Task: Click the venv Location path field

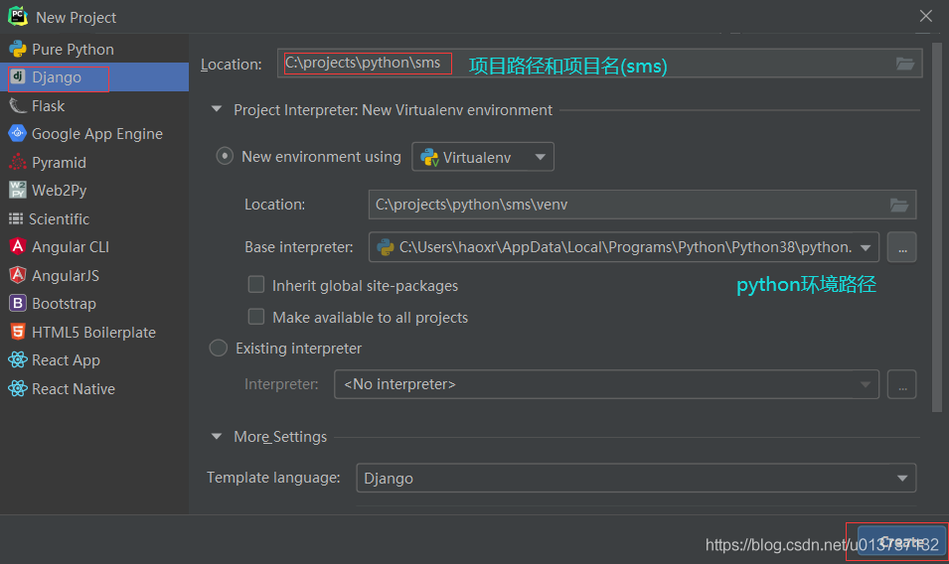Action: 626,205
